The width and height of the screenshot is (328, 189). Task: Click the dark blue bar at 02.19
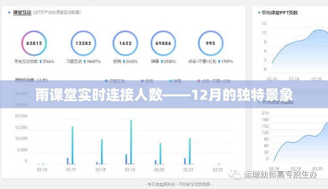pos(126,159)
